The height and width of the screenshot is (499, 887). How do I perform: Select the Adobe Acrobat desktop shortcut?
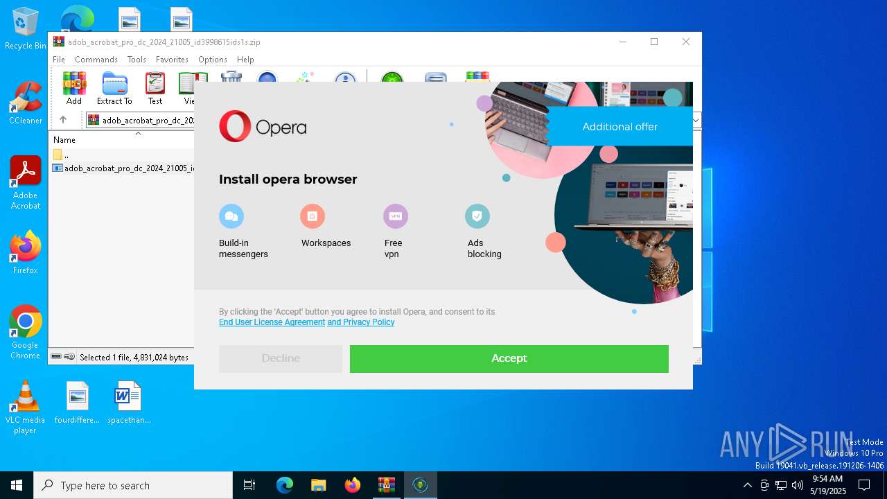(x=26, y=183)
